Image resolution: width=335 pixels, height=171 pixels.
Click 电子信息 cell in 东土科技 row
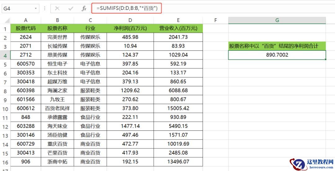point(90,73)
